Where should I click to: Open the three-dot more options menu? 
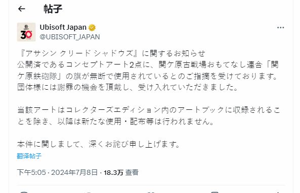pyautogui.click(x=280, y=28)
